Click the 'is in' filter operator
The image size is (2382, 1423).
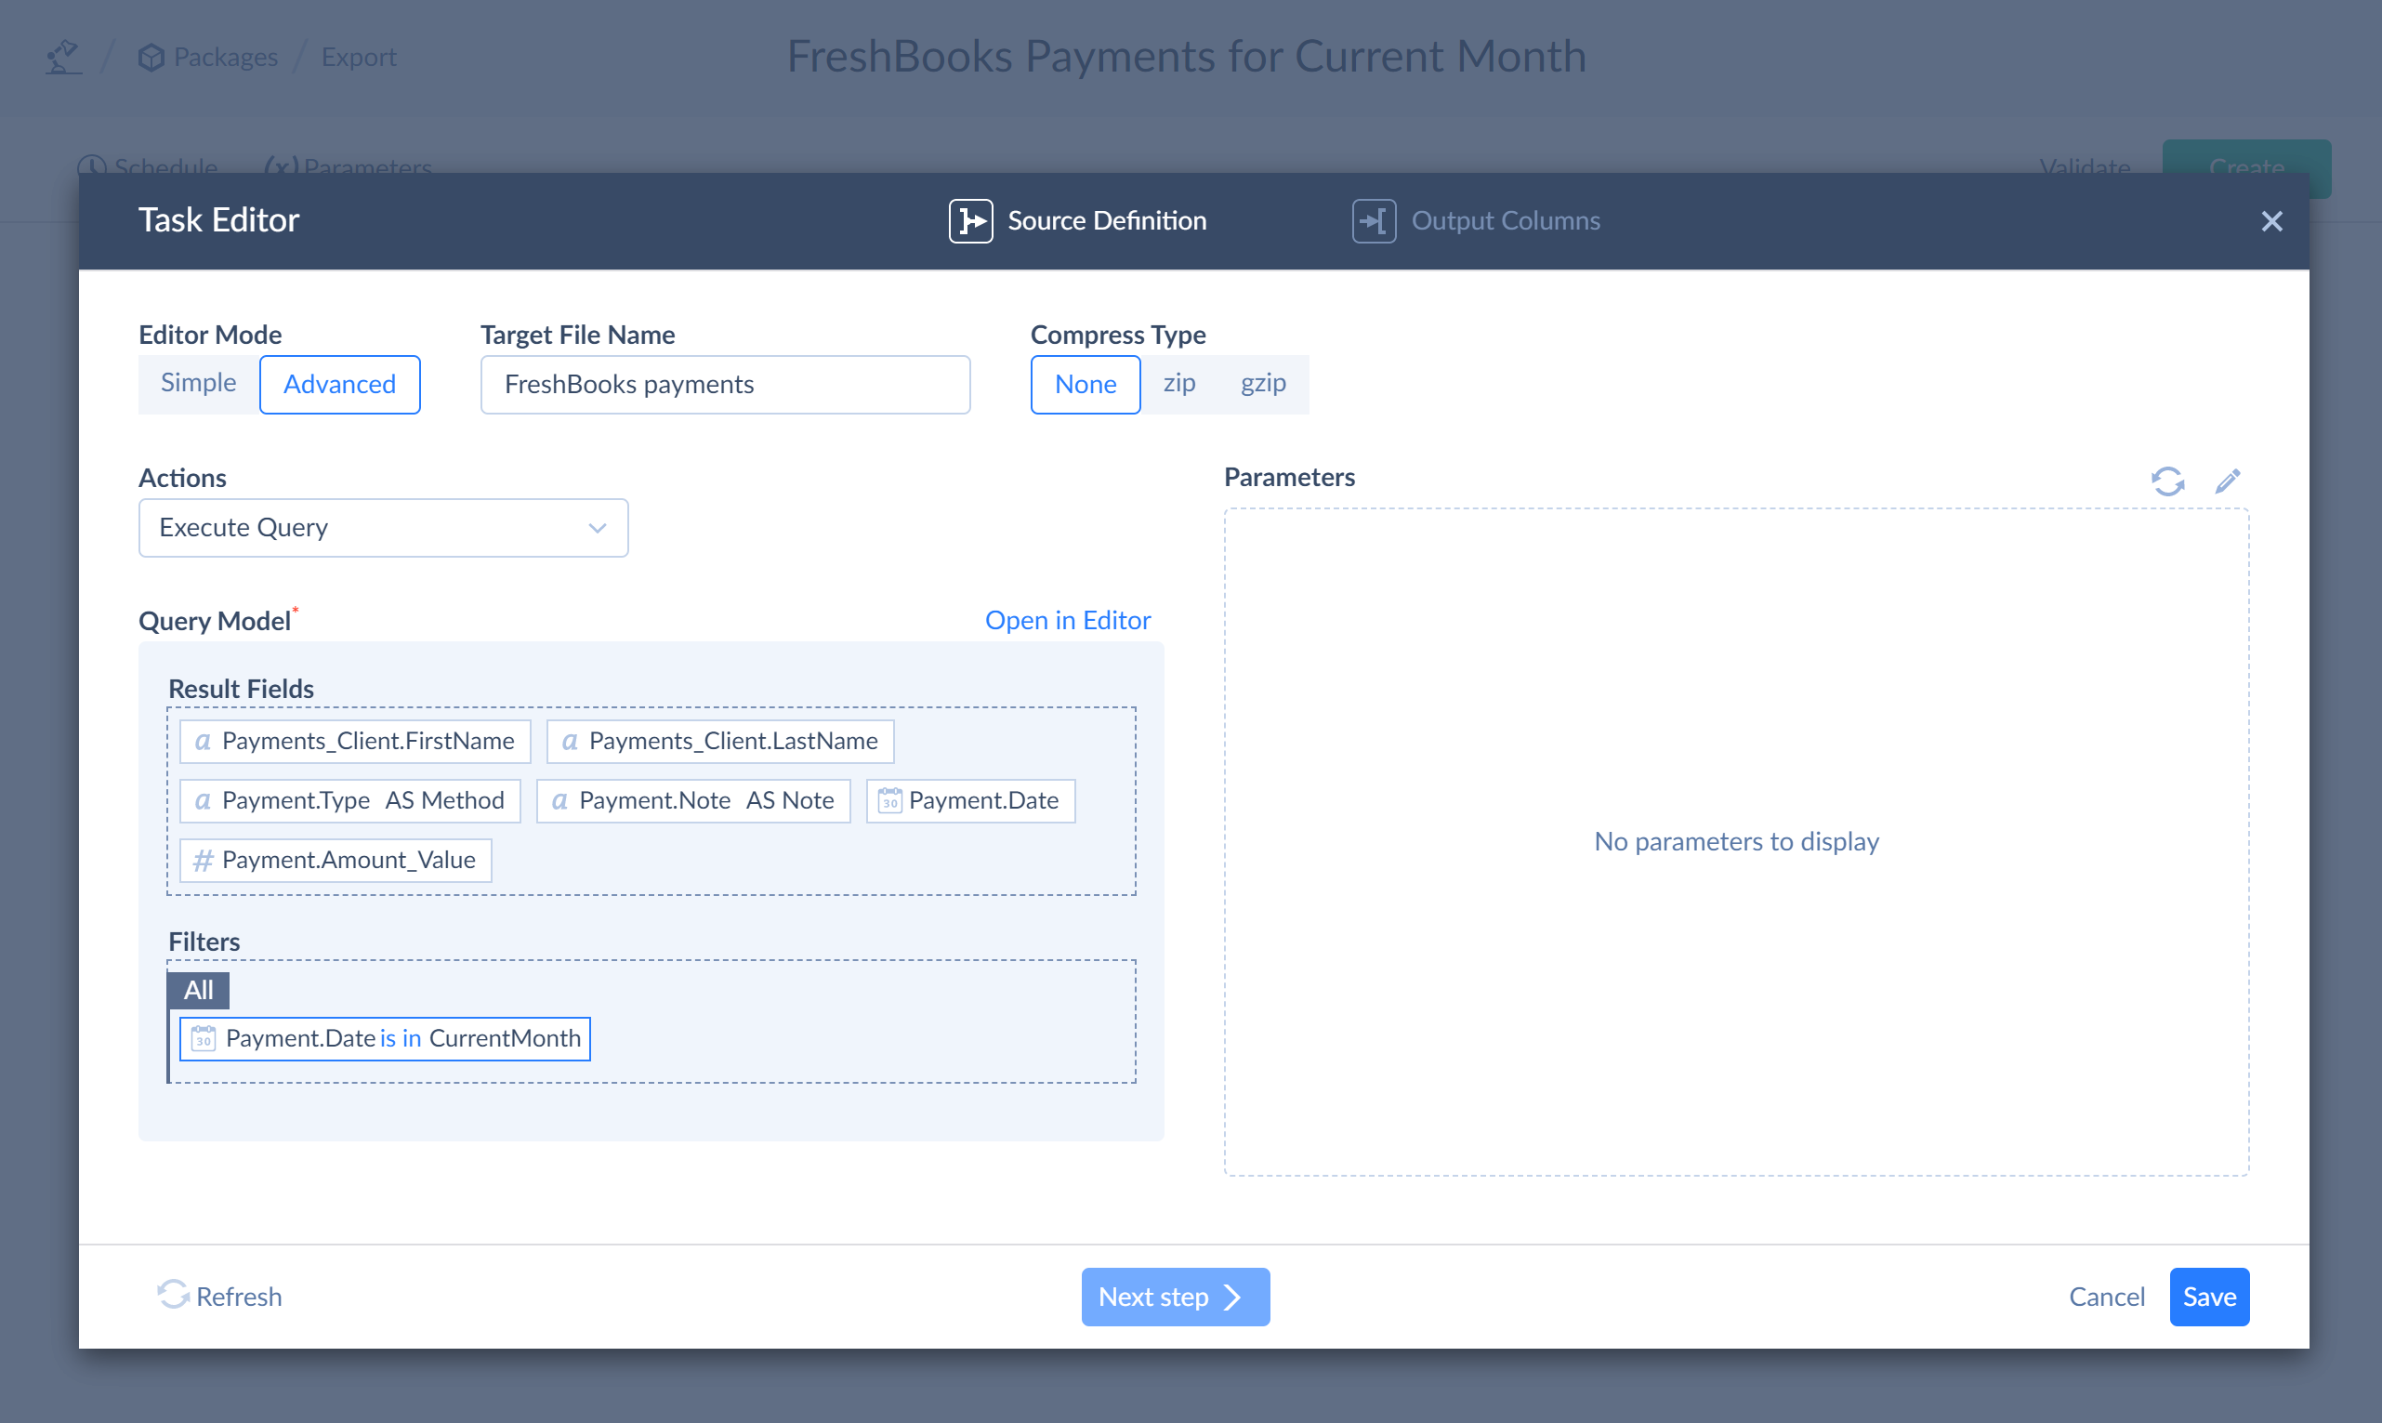click(401, 1038)
